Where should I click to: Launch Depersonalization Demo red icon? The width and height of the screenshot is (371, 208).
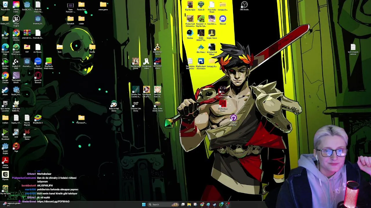tap(27, 134)
